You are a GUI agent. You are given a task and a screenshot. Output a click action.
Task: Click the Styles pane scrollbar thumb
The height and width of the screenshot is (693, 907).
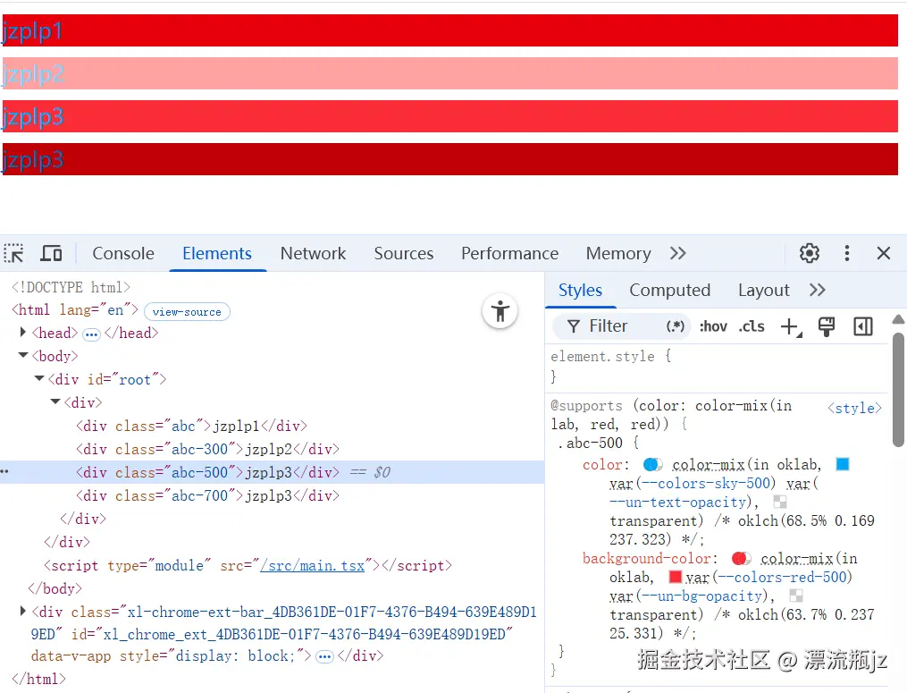898,389
